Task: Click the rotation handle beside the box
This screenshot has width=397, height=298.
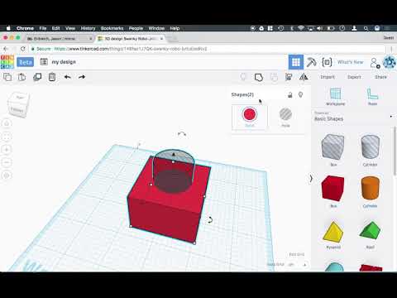Action: coord(210,220)
